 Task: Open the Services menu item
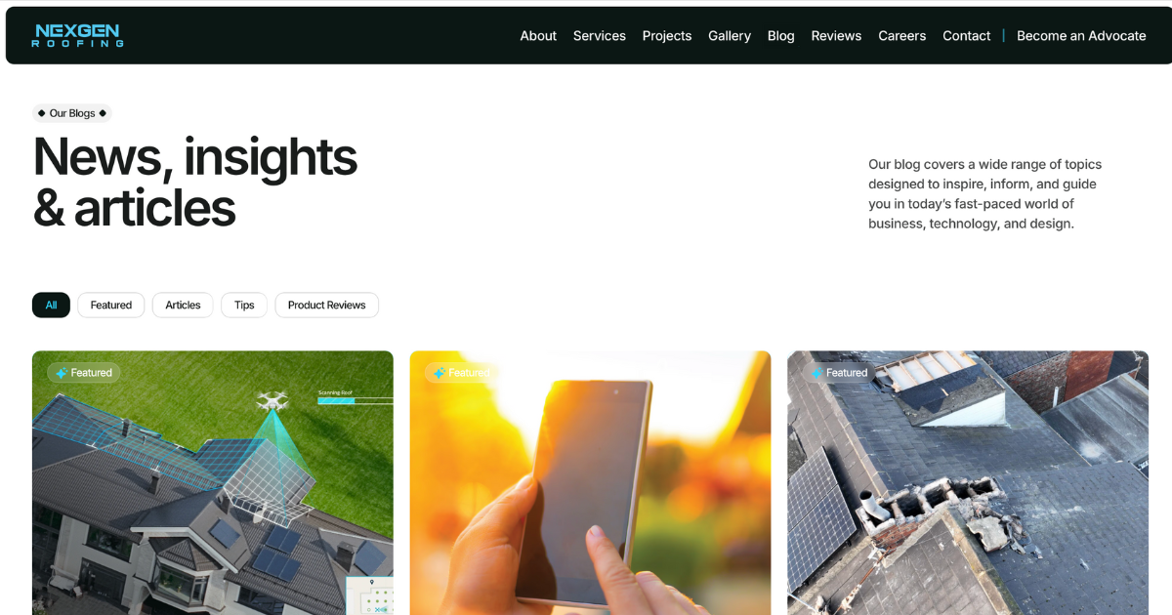pos(600,36)
